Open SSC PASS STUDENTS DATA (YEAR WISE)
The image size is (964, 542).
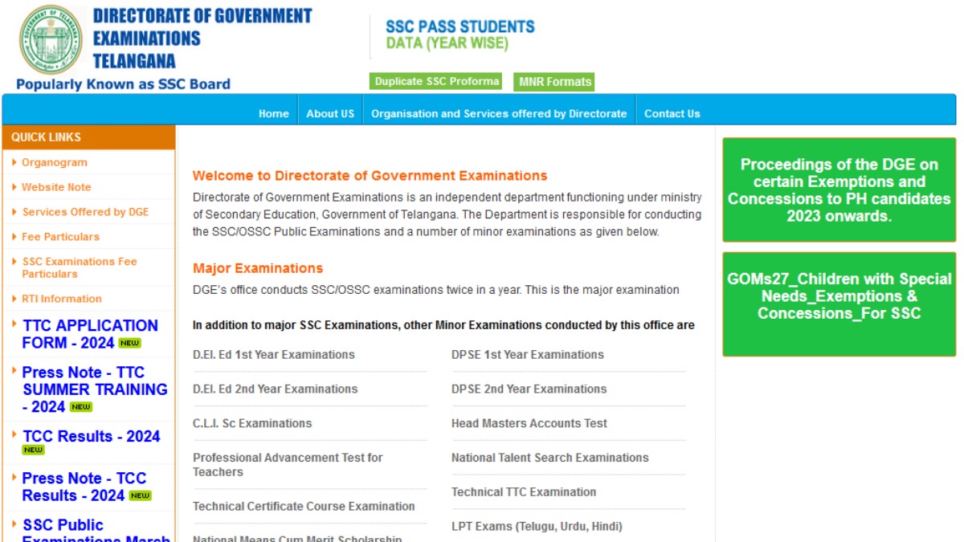coord(459,34)
